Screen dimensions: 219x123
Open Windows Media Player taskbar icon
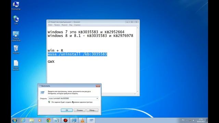(40, 120)
